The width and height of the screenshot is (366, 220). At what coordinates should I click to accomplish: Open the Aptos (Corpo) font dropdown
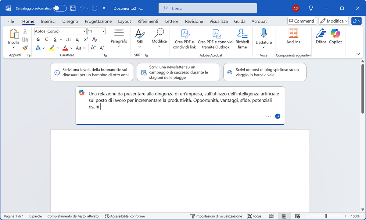[x=84, y=31]
